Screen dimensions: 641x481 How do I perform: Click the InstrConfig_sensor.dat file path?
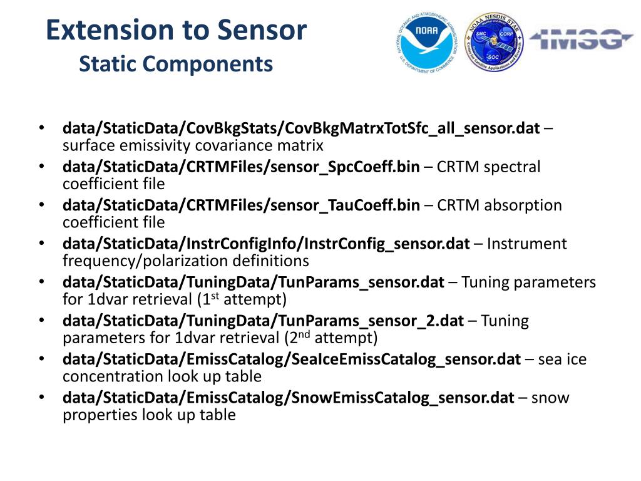[x=265, y=244]
